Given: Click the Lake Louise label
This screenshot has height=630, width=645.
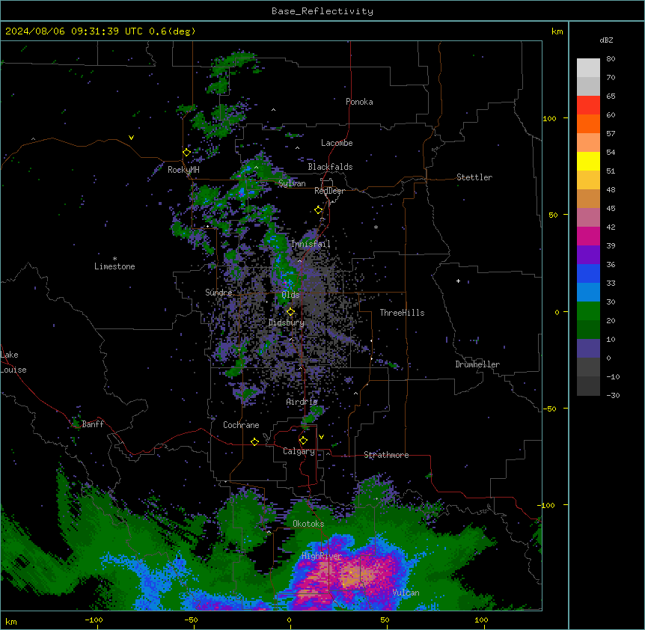Looking at the screenshot, I should point(13,362).
